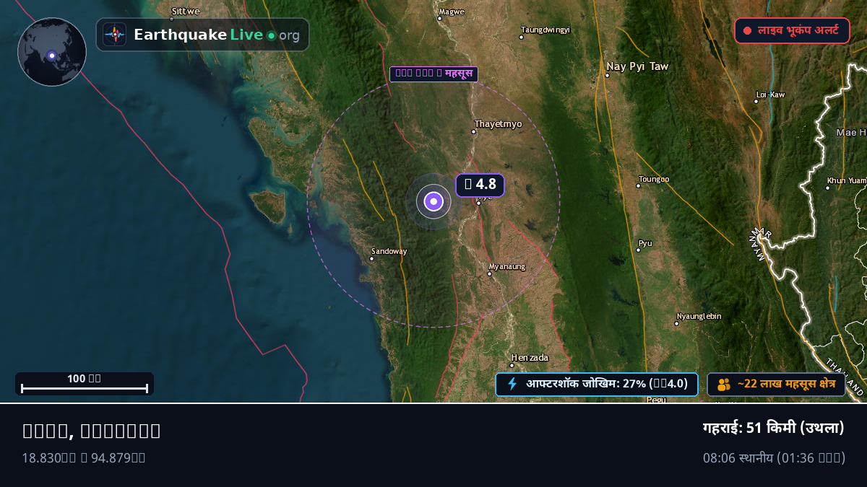This screenshot has height=487, width=867.
Task: Click the 08:06 स्थानीय time text
Action: (x=774, y=458)
